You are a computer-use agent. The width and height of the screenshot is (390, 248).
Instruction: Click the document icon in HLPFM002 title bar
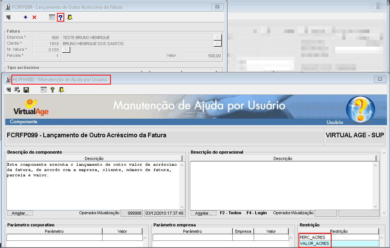point(8,79)
